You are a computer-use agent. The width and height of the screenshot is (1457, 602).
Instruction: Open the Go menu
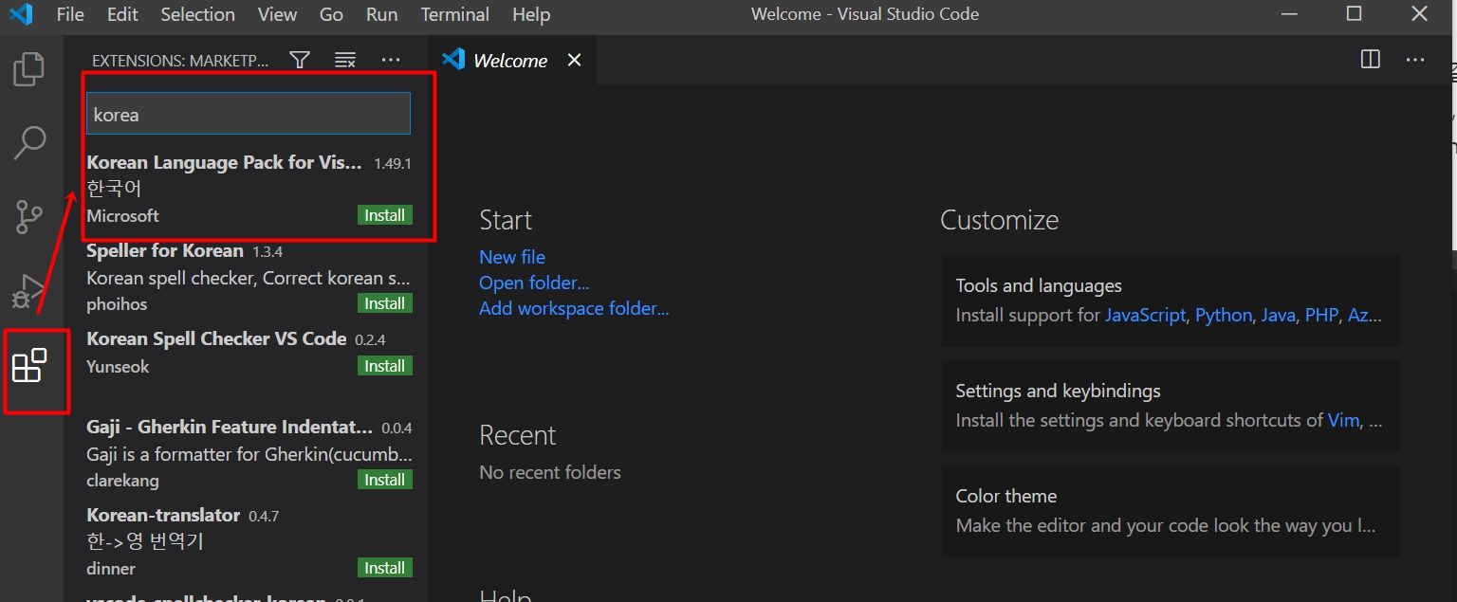[331, 14]
